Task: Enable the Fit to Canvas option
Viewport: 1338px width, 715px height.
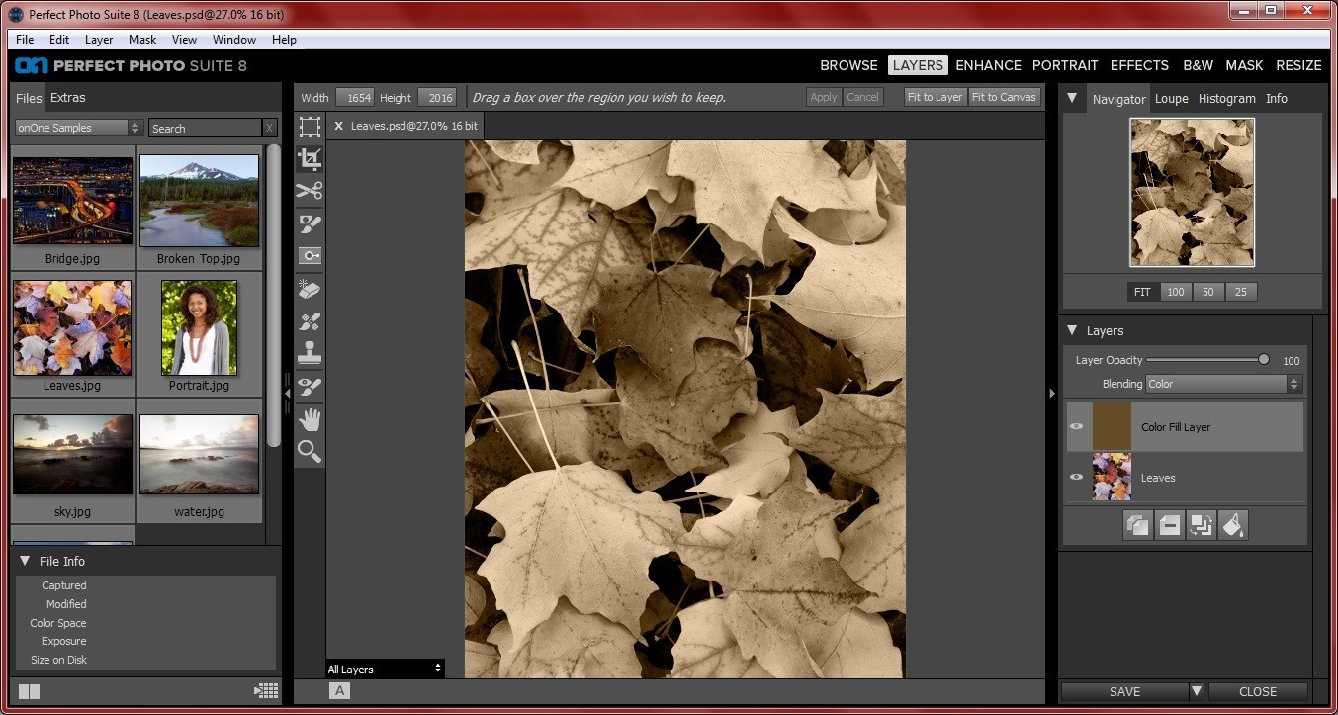Action: pyautogui.click(x=1004, y=97)
